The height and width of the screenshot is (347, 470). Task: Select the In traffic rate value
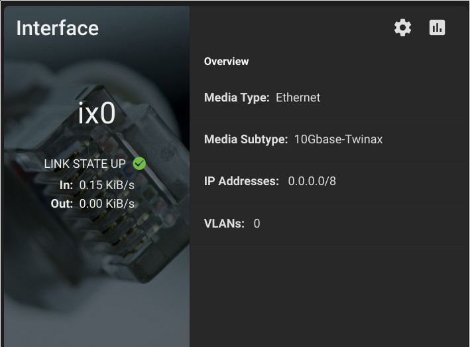coord(107,185)
